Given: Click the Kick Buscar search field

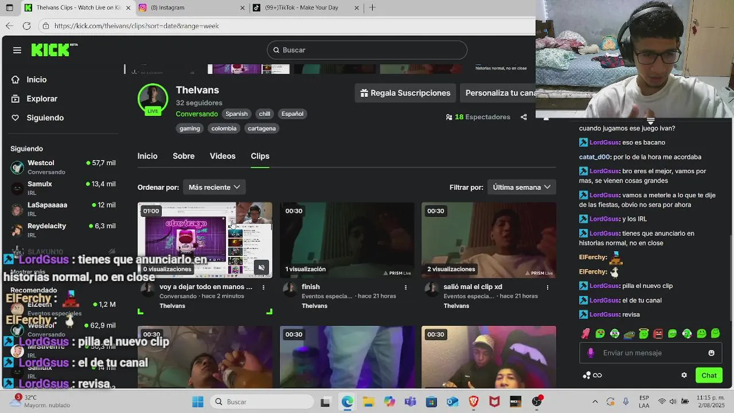Looking at the screenshot, I should [367, 50].
